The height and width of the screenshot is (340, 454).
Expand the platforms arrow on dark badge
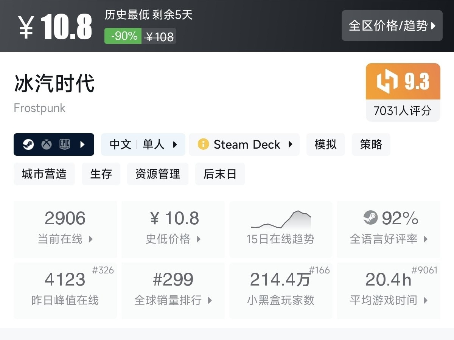point(83,144)
